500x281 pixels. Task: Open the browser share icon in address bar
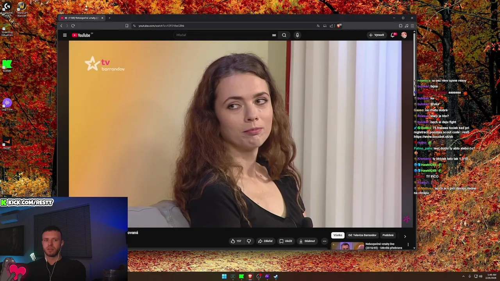tap(331, 26)
